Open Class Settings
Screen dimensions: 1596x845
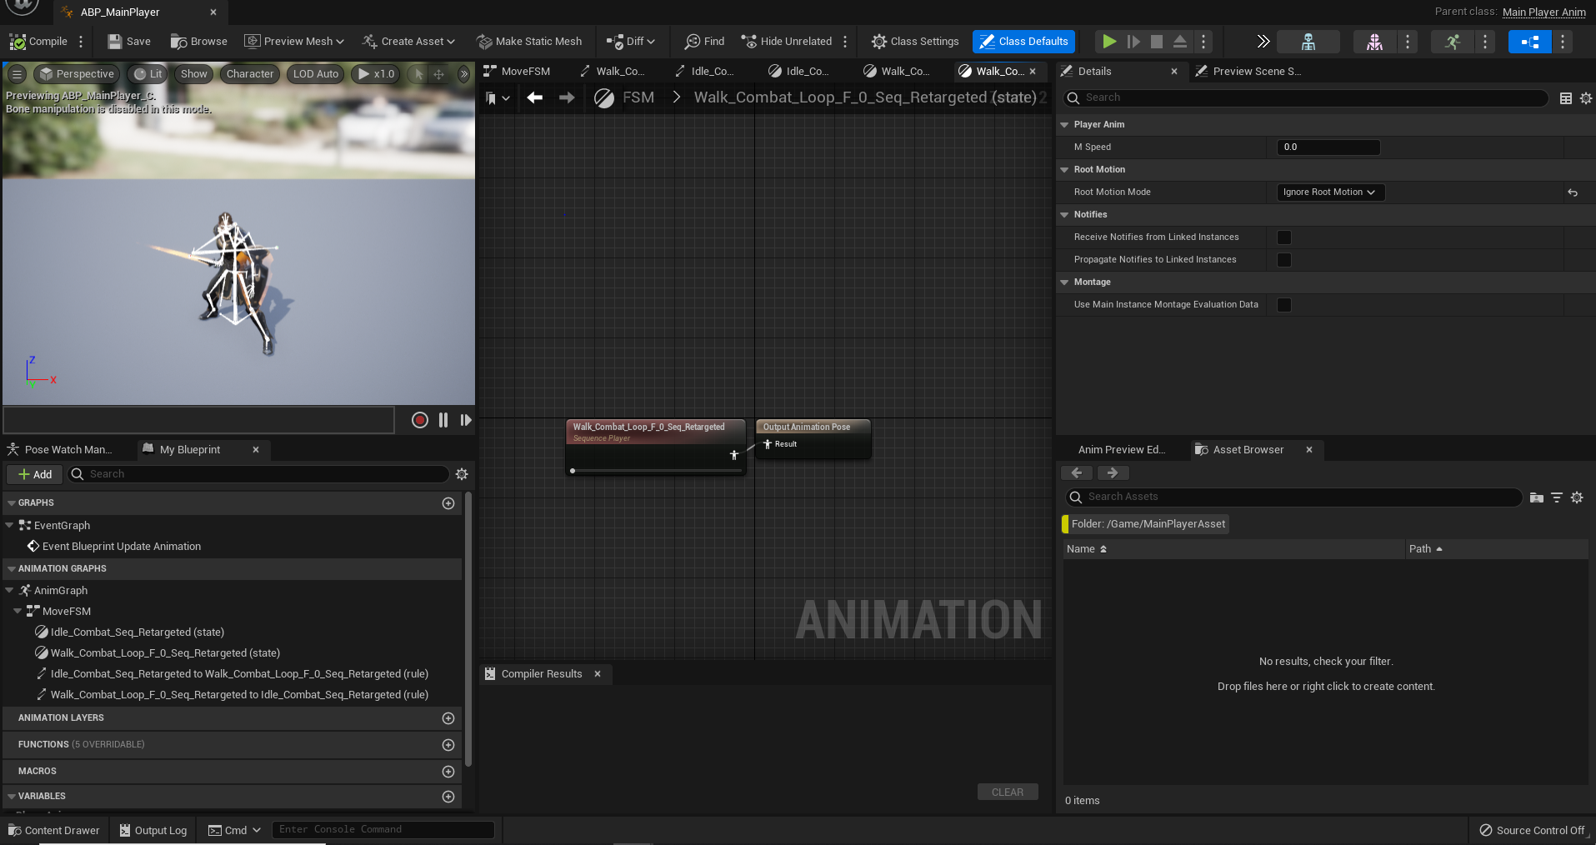click(x=915, y=41)
